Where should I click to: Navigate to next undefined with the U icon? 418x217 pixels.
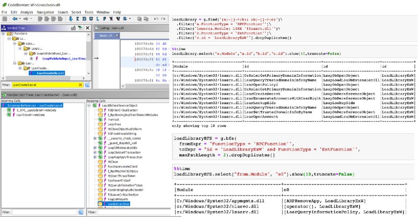[x=91, y=19]
